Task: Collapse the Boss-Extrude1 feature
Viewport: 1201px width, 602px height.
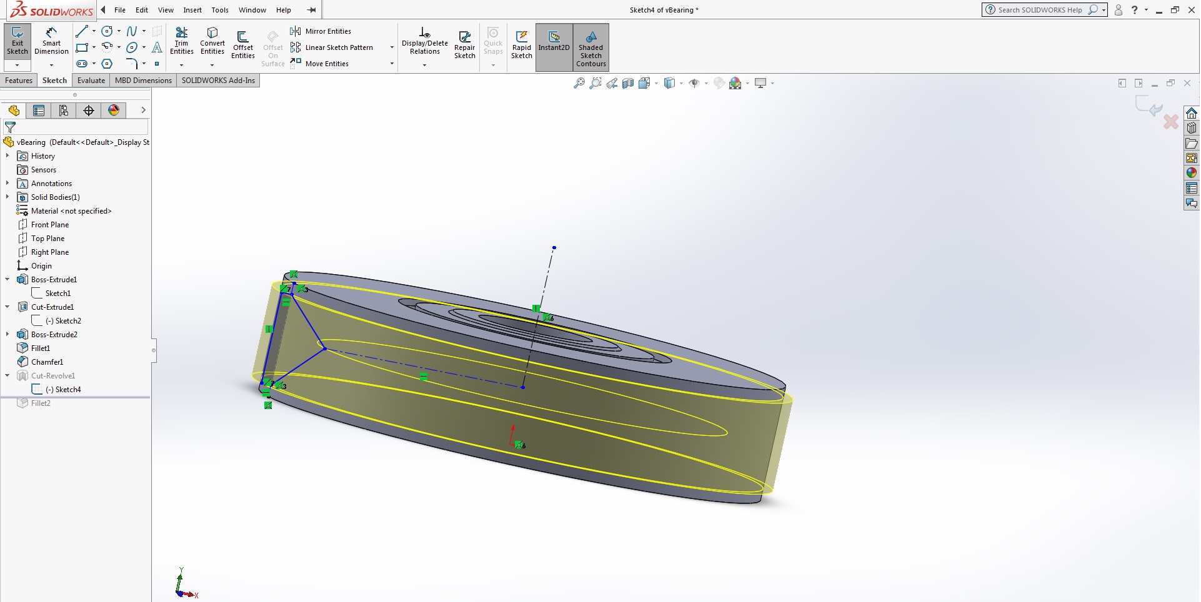Action: (7, 279)
